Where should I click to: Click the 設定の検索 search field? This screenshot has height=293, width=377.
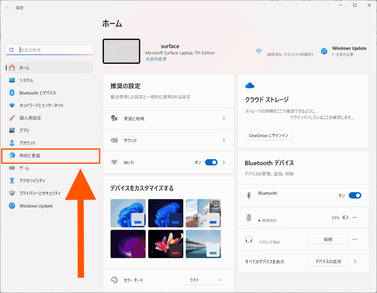click(50, 50)
